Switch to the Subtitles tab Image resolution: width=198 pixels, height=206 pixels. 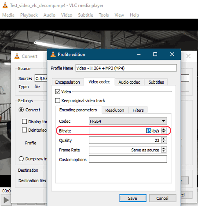coord(156,82)
